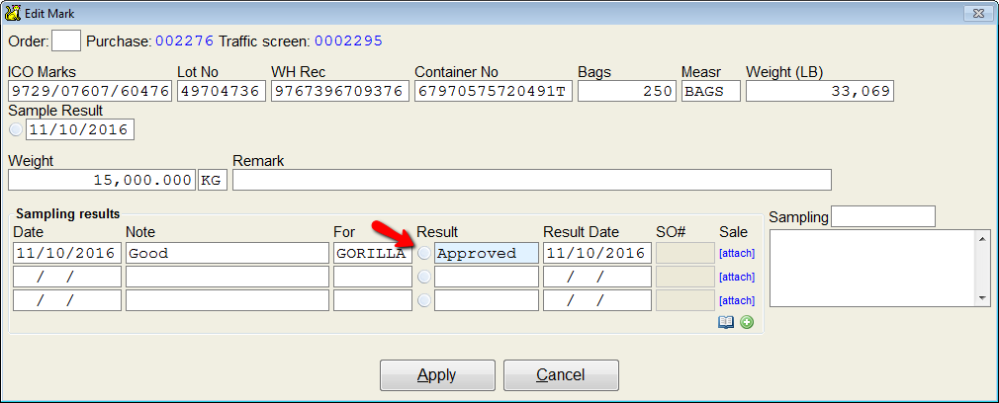Viewport: 999px width, 403px height.
Task: Open Purchase number 002276 link
Action: (184, 41)
